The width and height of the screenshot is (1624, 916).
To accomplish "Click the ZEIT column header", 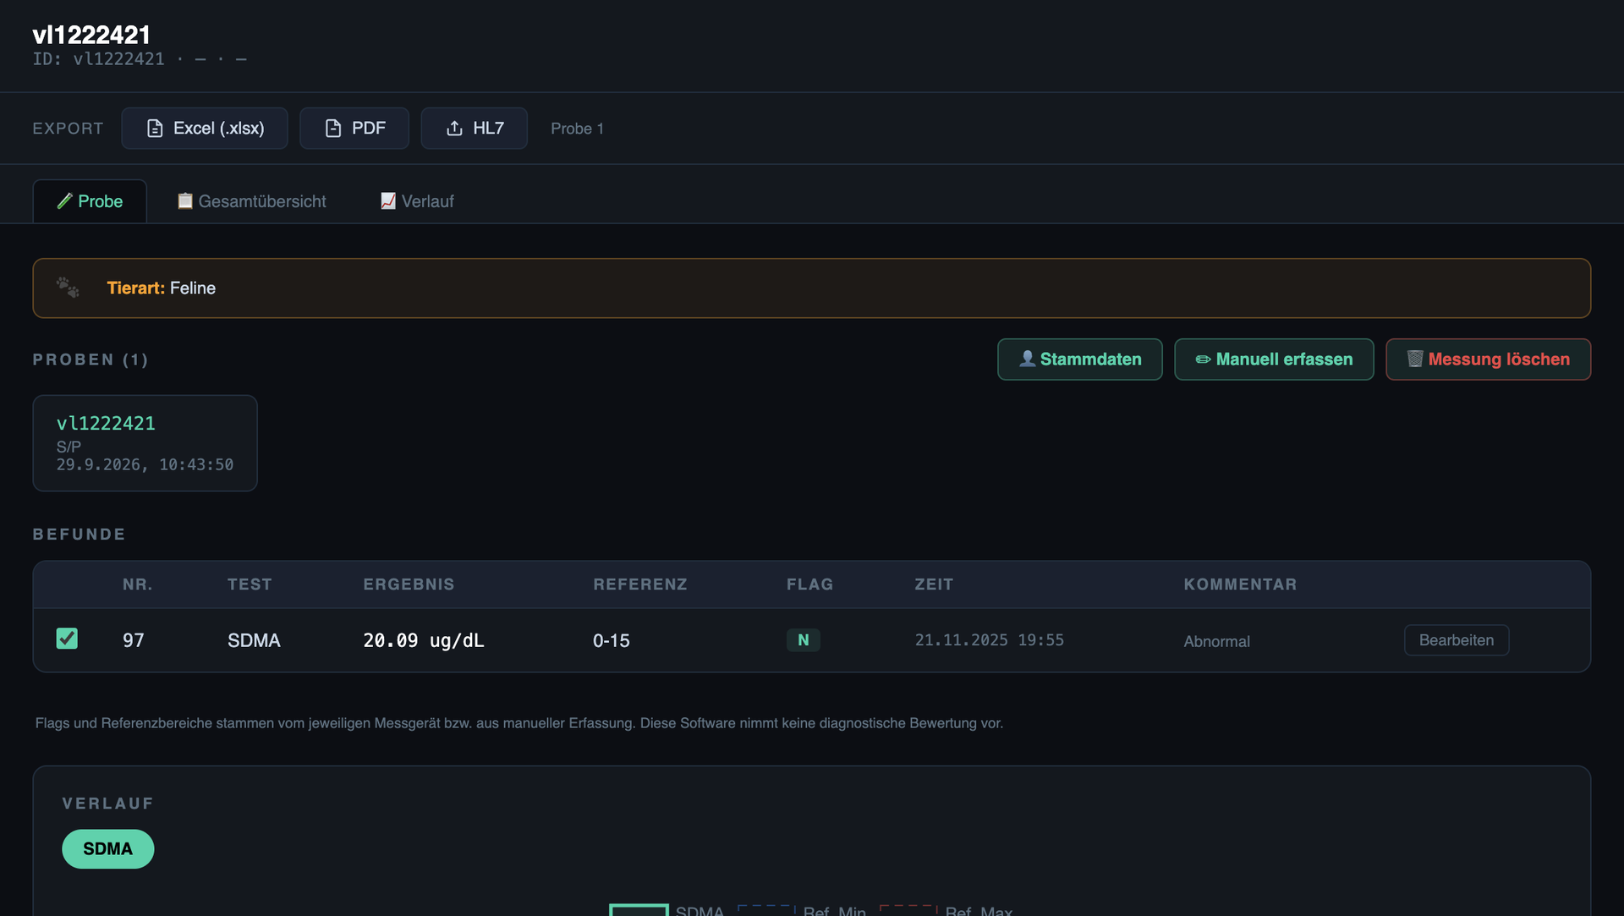I will point(934,584).
